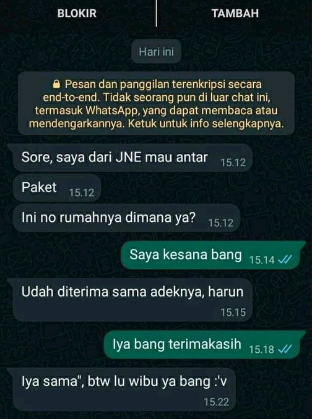312x419 pixels.
Task: Select the "Paket" message bubble
Action: [x=57, y=188]
